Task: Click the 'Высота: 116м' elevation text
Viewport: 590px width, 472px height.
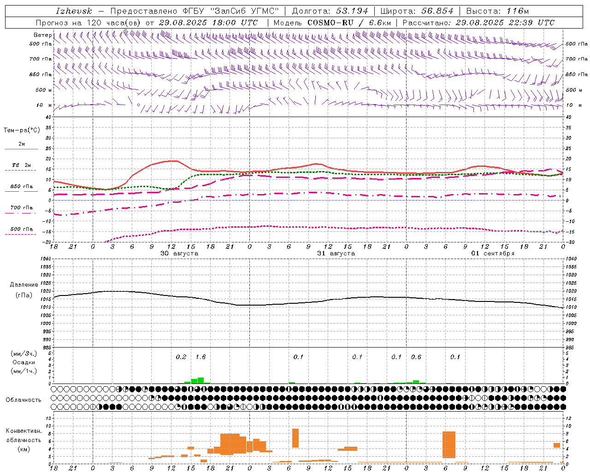Action: (x=497, y=11)
